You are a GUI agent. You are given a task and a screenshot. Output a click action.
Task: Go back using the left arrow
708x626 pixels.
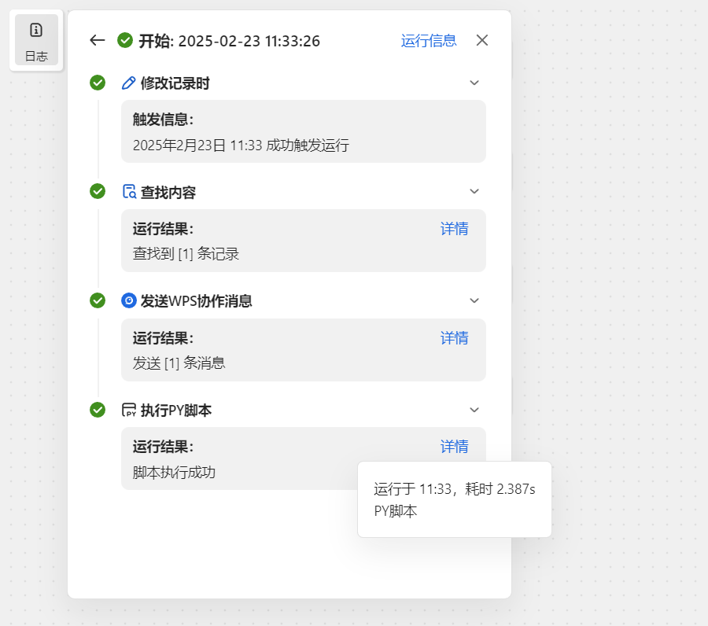97,41
